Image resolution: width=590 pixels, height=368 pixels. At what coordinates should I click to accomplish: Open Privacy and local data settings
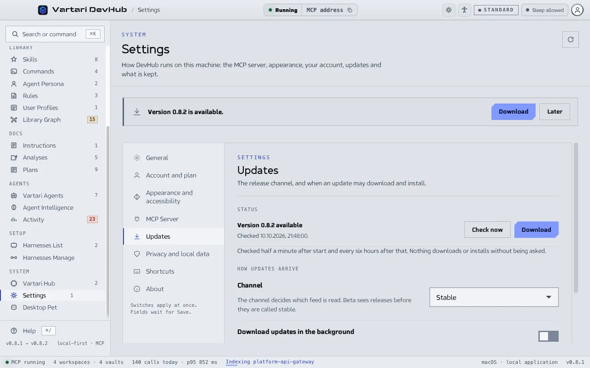point(174,254)
